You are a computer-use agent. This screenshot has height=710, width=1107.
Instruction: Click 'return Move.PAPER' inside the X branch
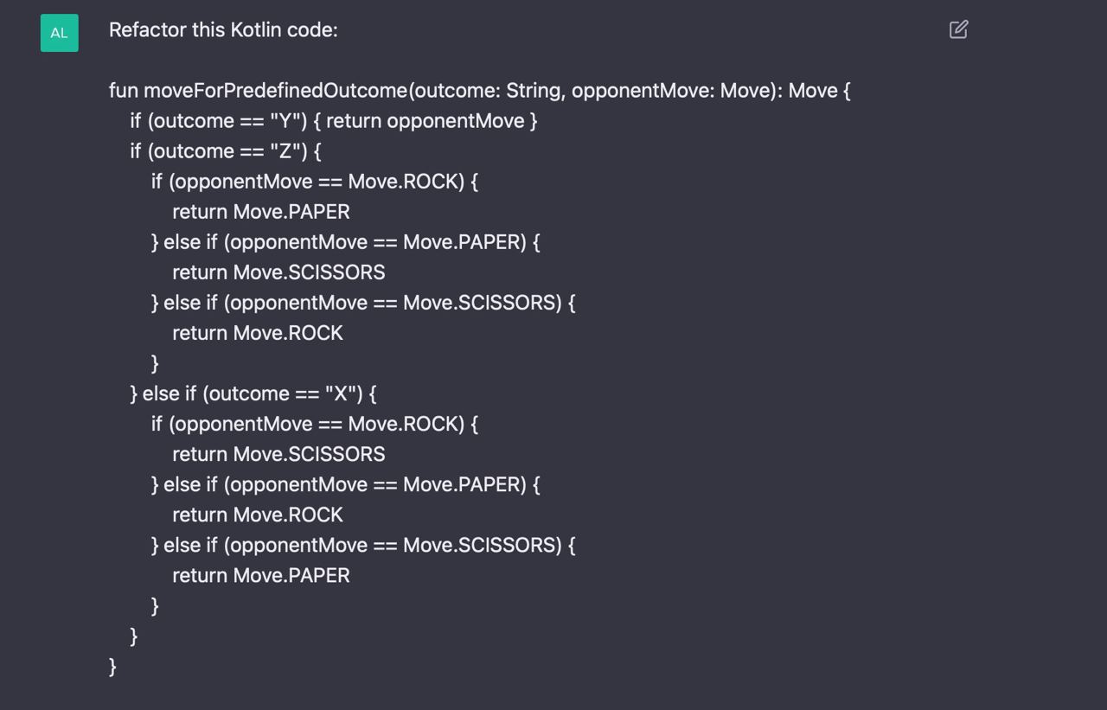261,574
